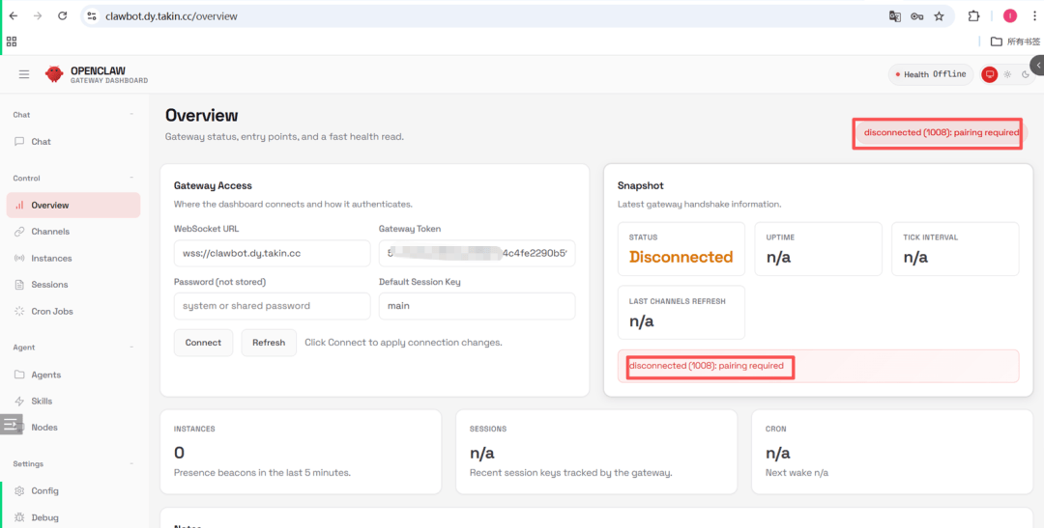Screen dimensions: 1044x528
Task: Click the Cron Jobs spinner icon
Action: pos(20,312)
